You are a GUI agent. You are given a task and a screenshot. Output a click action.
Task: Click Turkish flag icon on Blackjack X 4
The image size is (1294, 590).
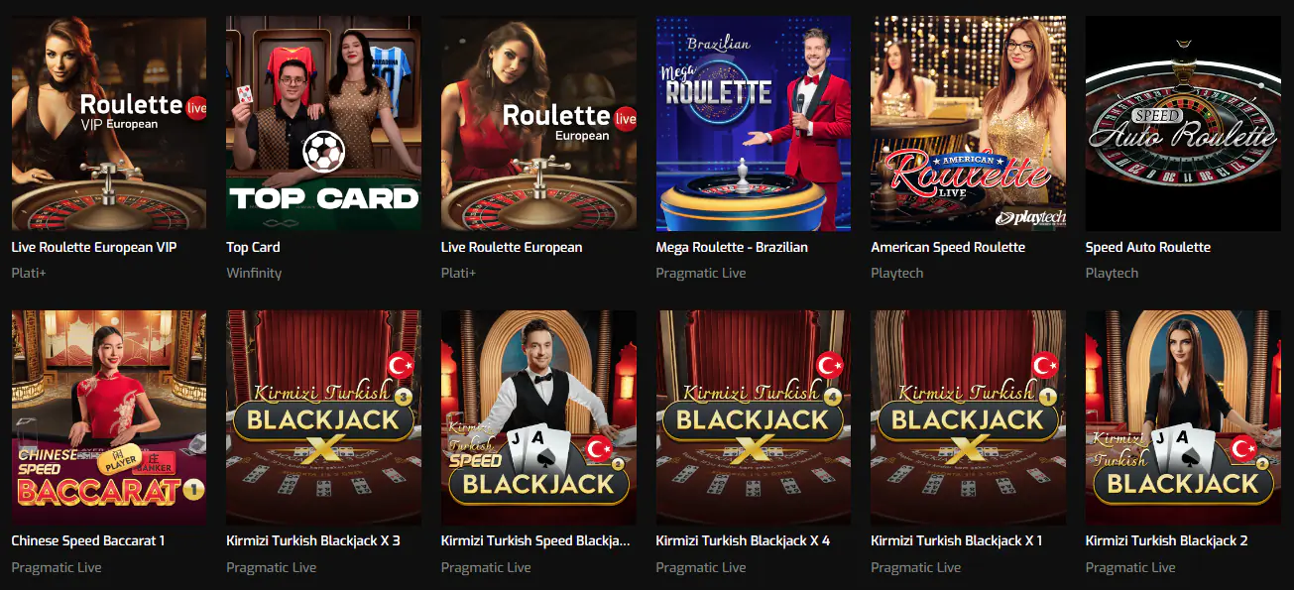[x=830, y=365]
